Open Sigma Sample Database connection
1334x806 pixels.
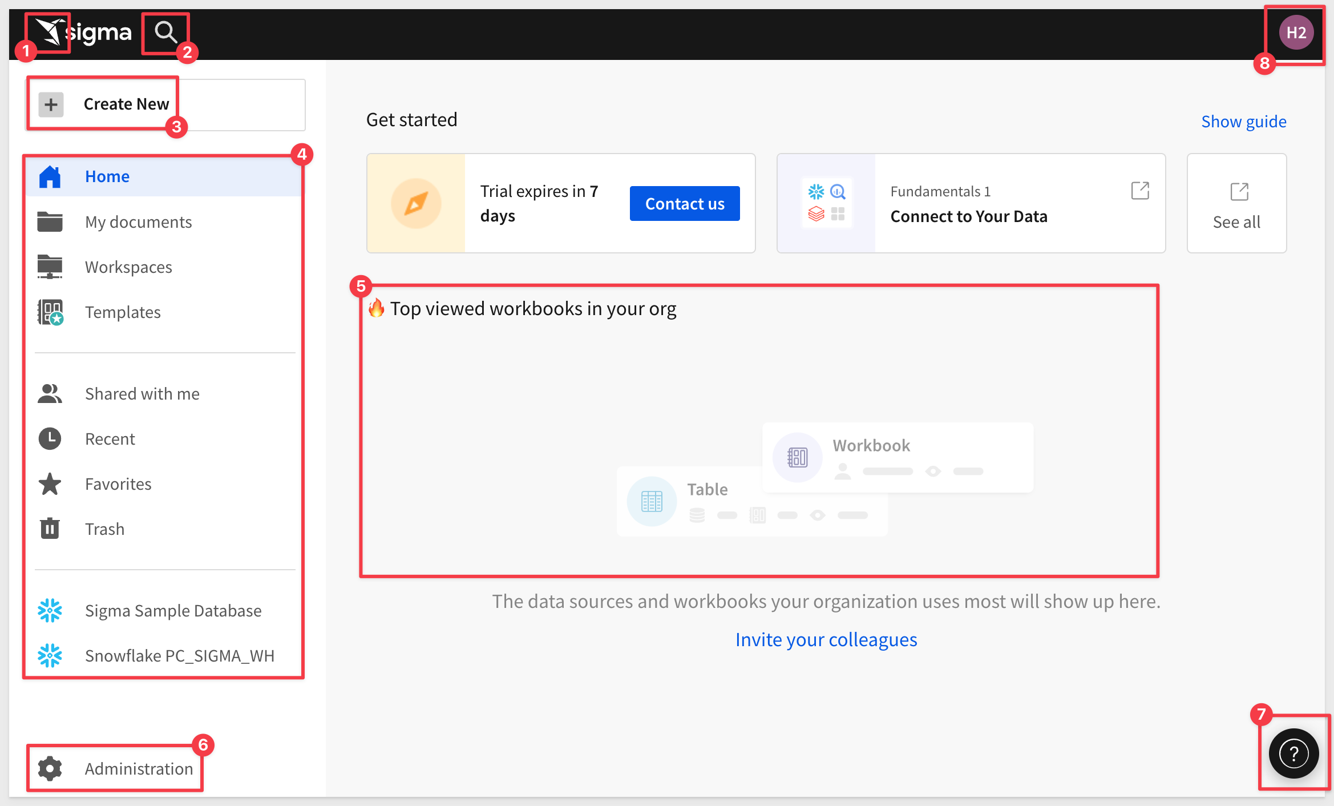click(164, 610)
